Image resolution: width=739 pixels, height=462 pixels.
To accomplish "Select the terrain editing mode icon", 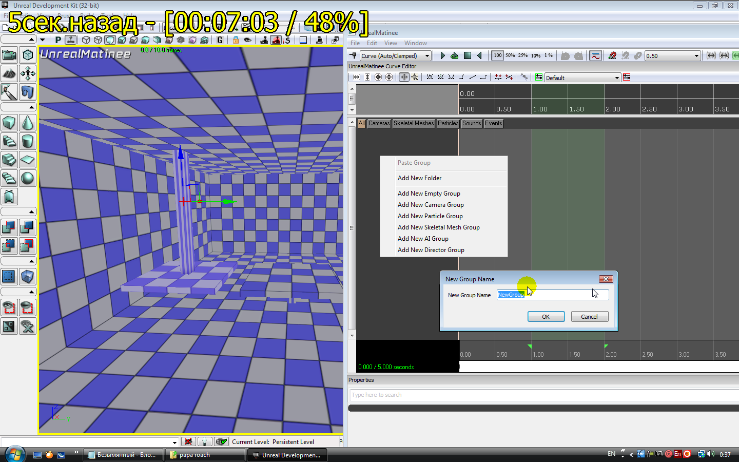I will (9, 73).
